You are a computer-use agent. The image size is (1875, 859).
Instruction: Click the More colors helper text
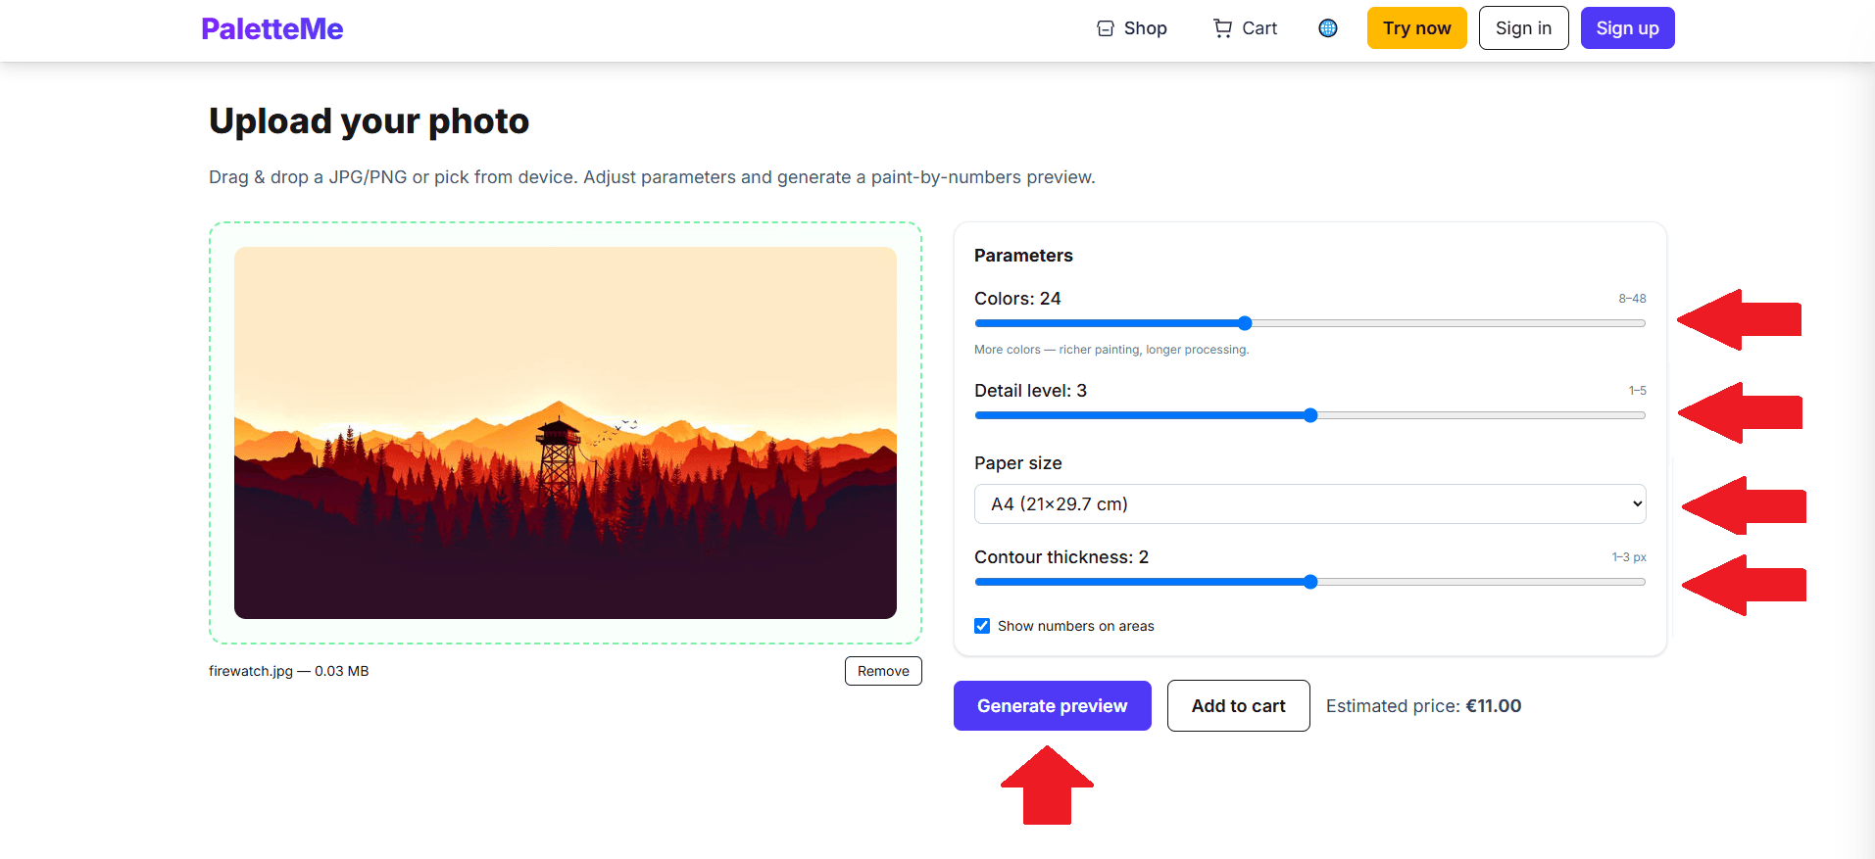click(1111, 350)
